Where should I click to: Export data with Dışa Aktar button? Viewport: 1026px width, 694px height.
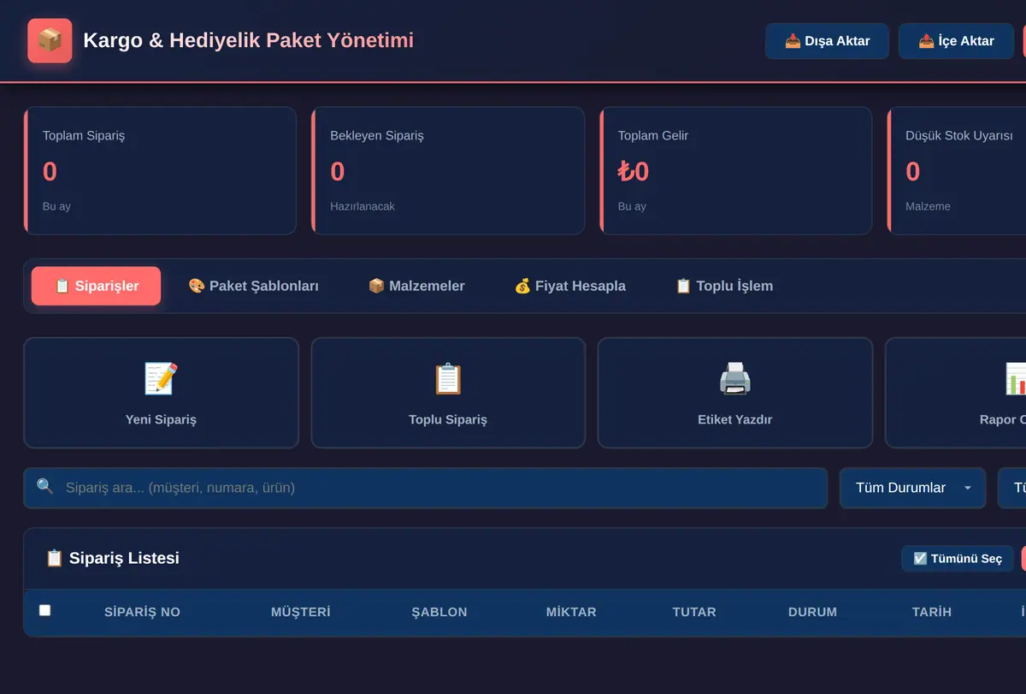pos(827,41)
